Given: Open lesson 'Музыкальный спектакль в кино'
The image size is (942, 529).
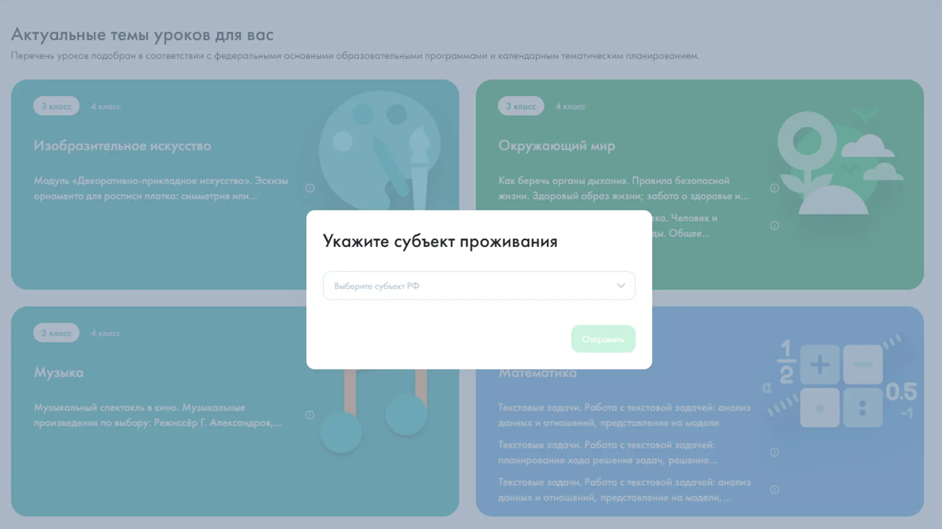Looking at the screenshot, I should click(x=158, y=415).
